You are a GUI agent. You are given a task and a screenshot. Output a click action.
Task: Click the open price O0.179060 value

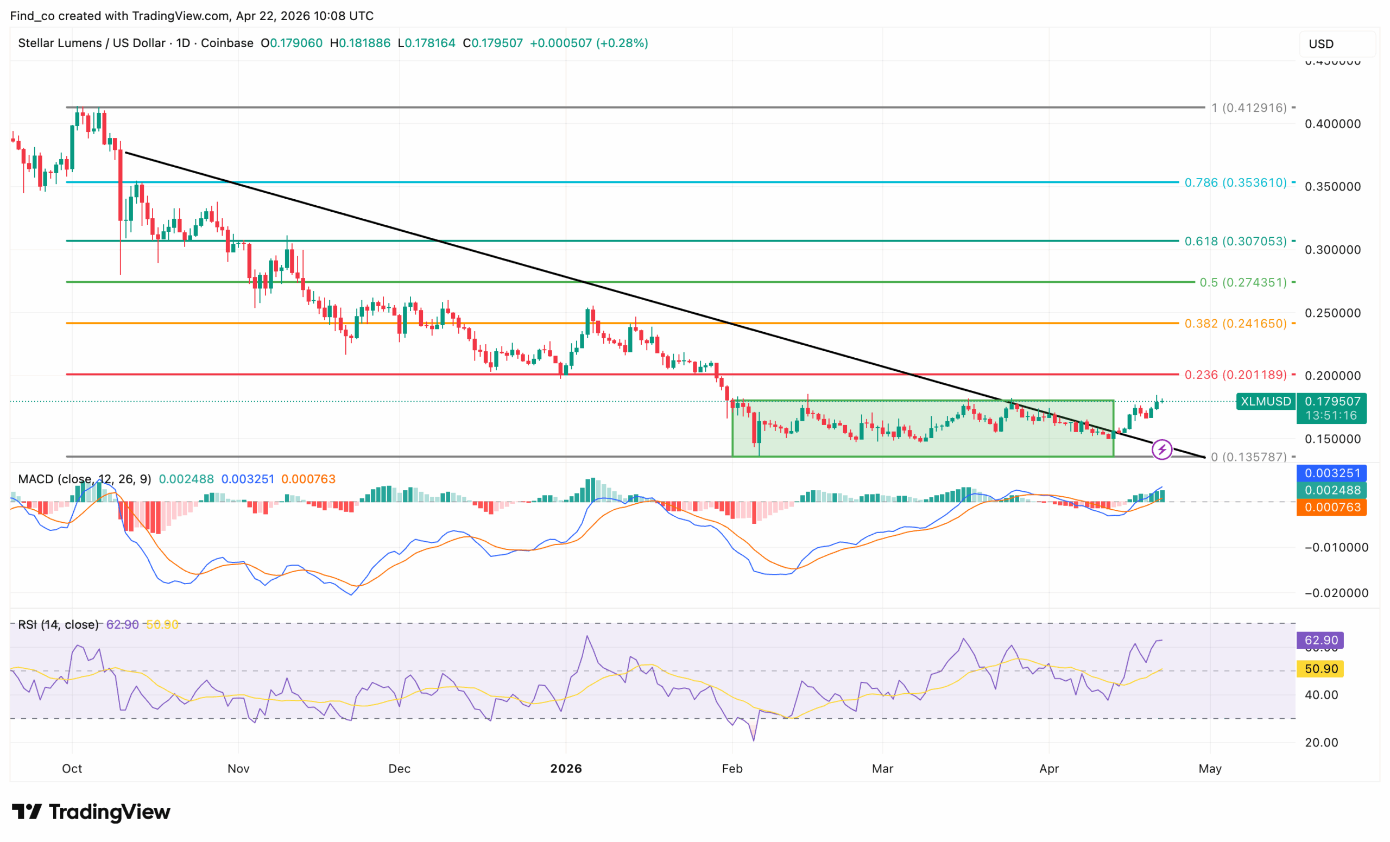292,43
